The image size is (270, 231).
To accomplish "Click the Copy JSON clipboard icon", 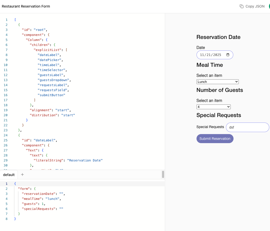I will [242, 6].
